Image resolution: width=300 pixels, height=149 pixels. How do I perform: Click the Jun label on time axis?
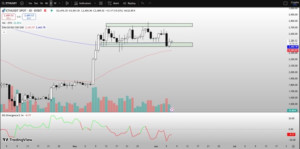pyautogui.click(x=155, y=146)
